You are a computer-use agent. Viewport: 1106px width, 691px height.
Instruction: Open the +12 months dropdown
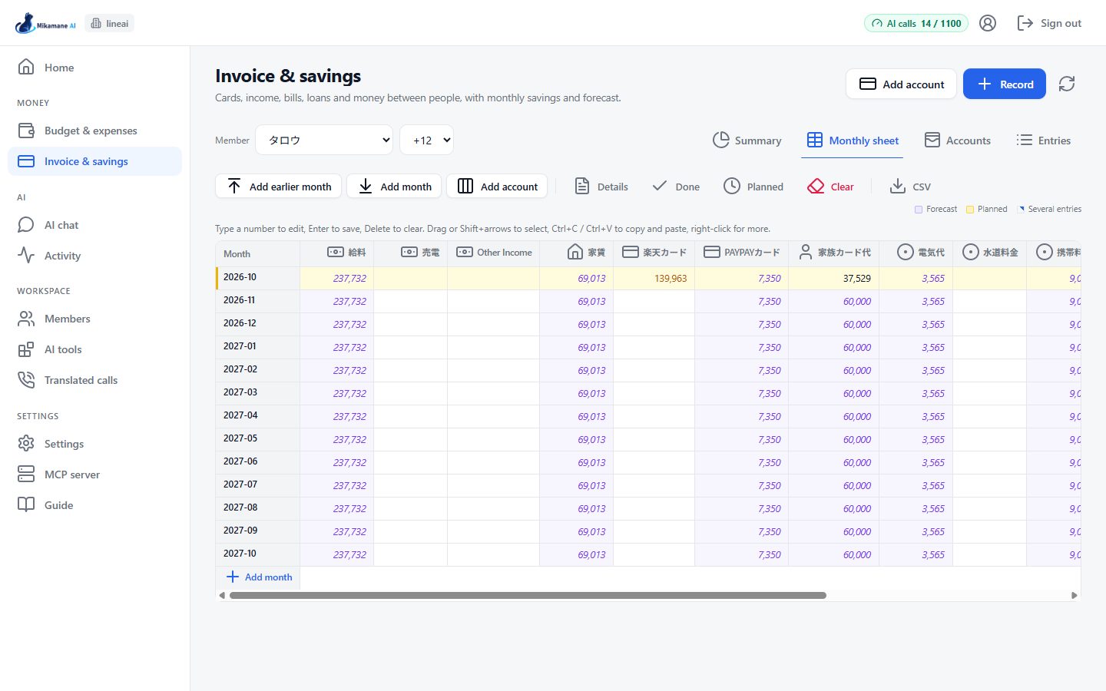coord(427,140)
